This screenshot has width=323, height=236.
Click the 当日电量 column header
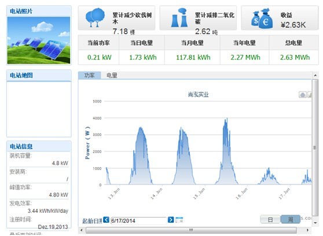pos(141,43)
